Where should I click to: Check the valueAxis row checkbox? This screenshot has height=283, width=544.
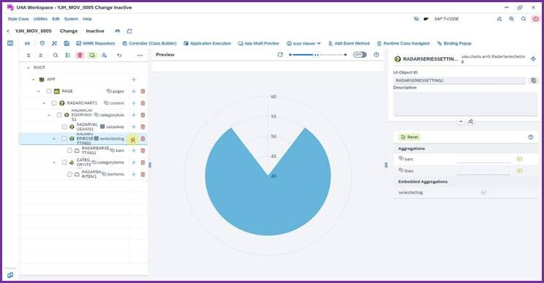[x=64, y=127]
